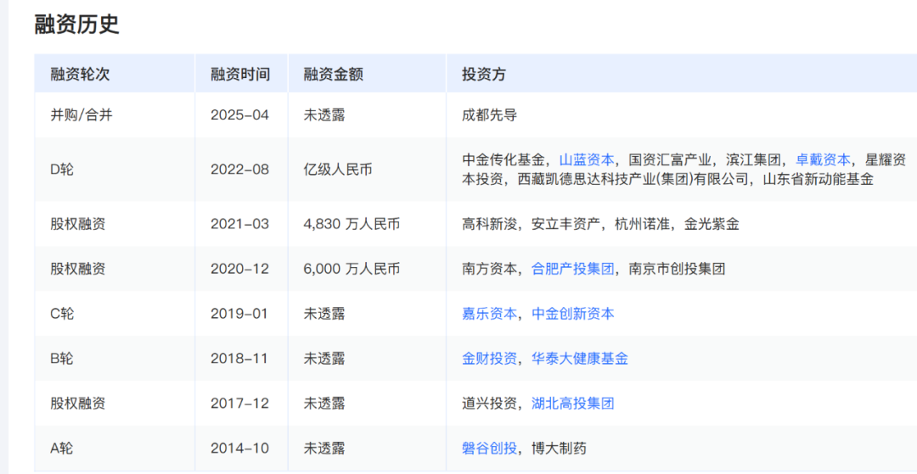The height and width of the screenshot is (474, 917).
Task: Click the 融资时间 column header
Action: coord(240,75)
